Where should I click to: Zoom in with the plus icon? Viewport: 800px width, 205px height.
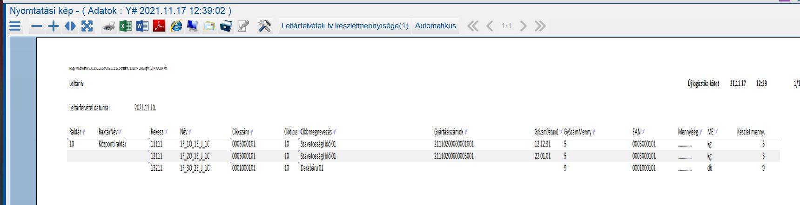point(54,26)
